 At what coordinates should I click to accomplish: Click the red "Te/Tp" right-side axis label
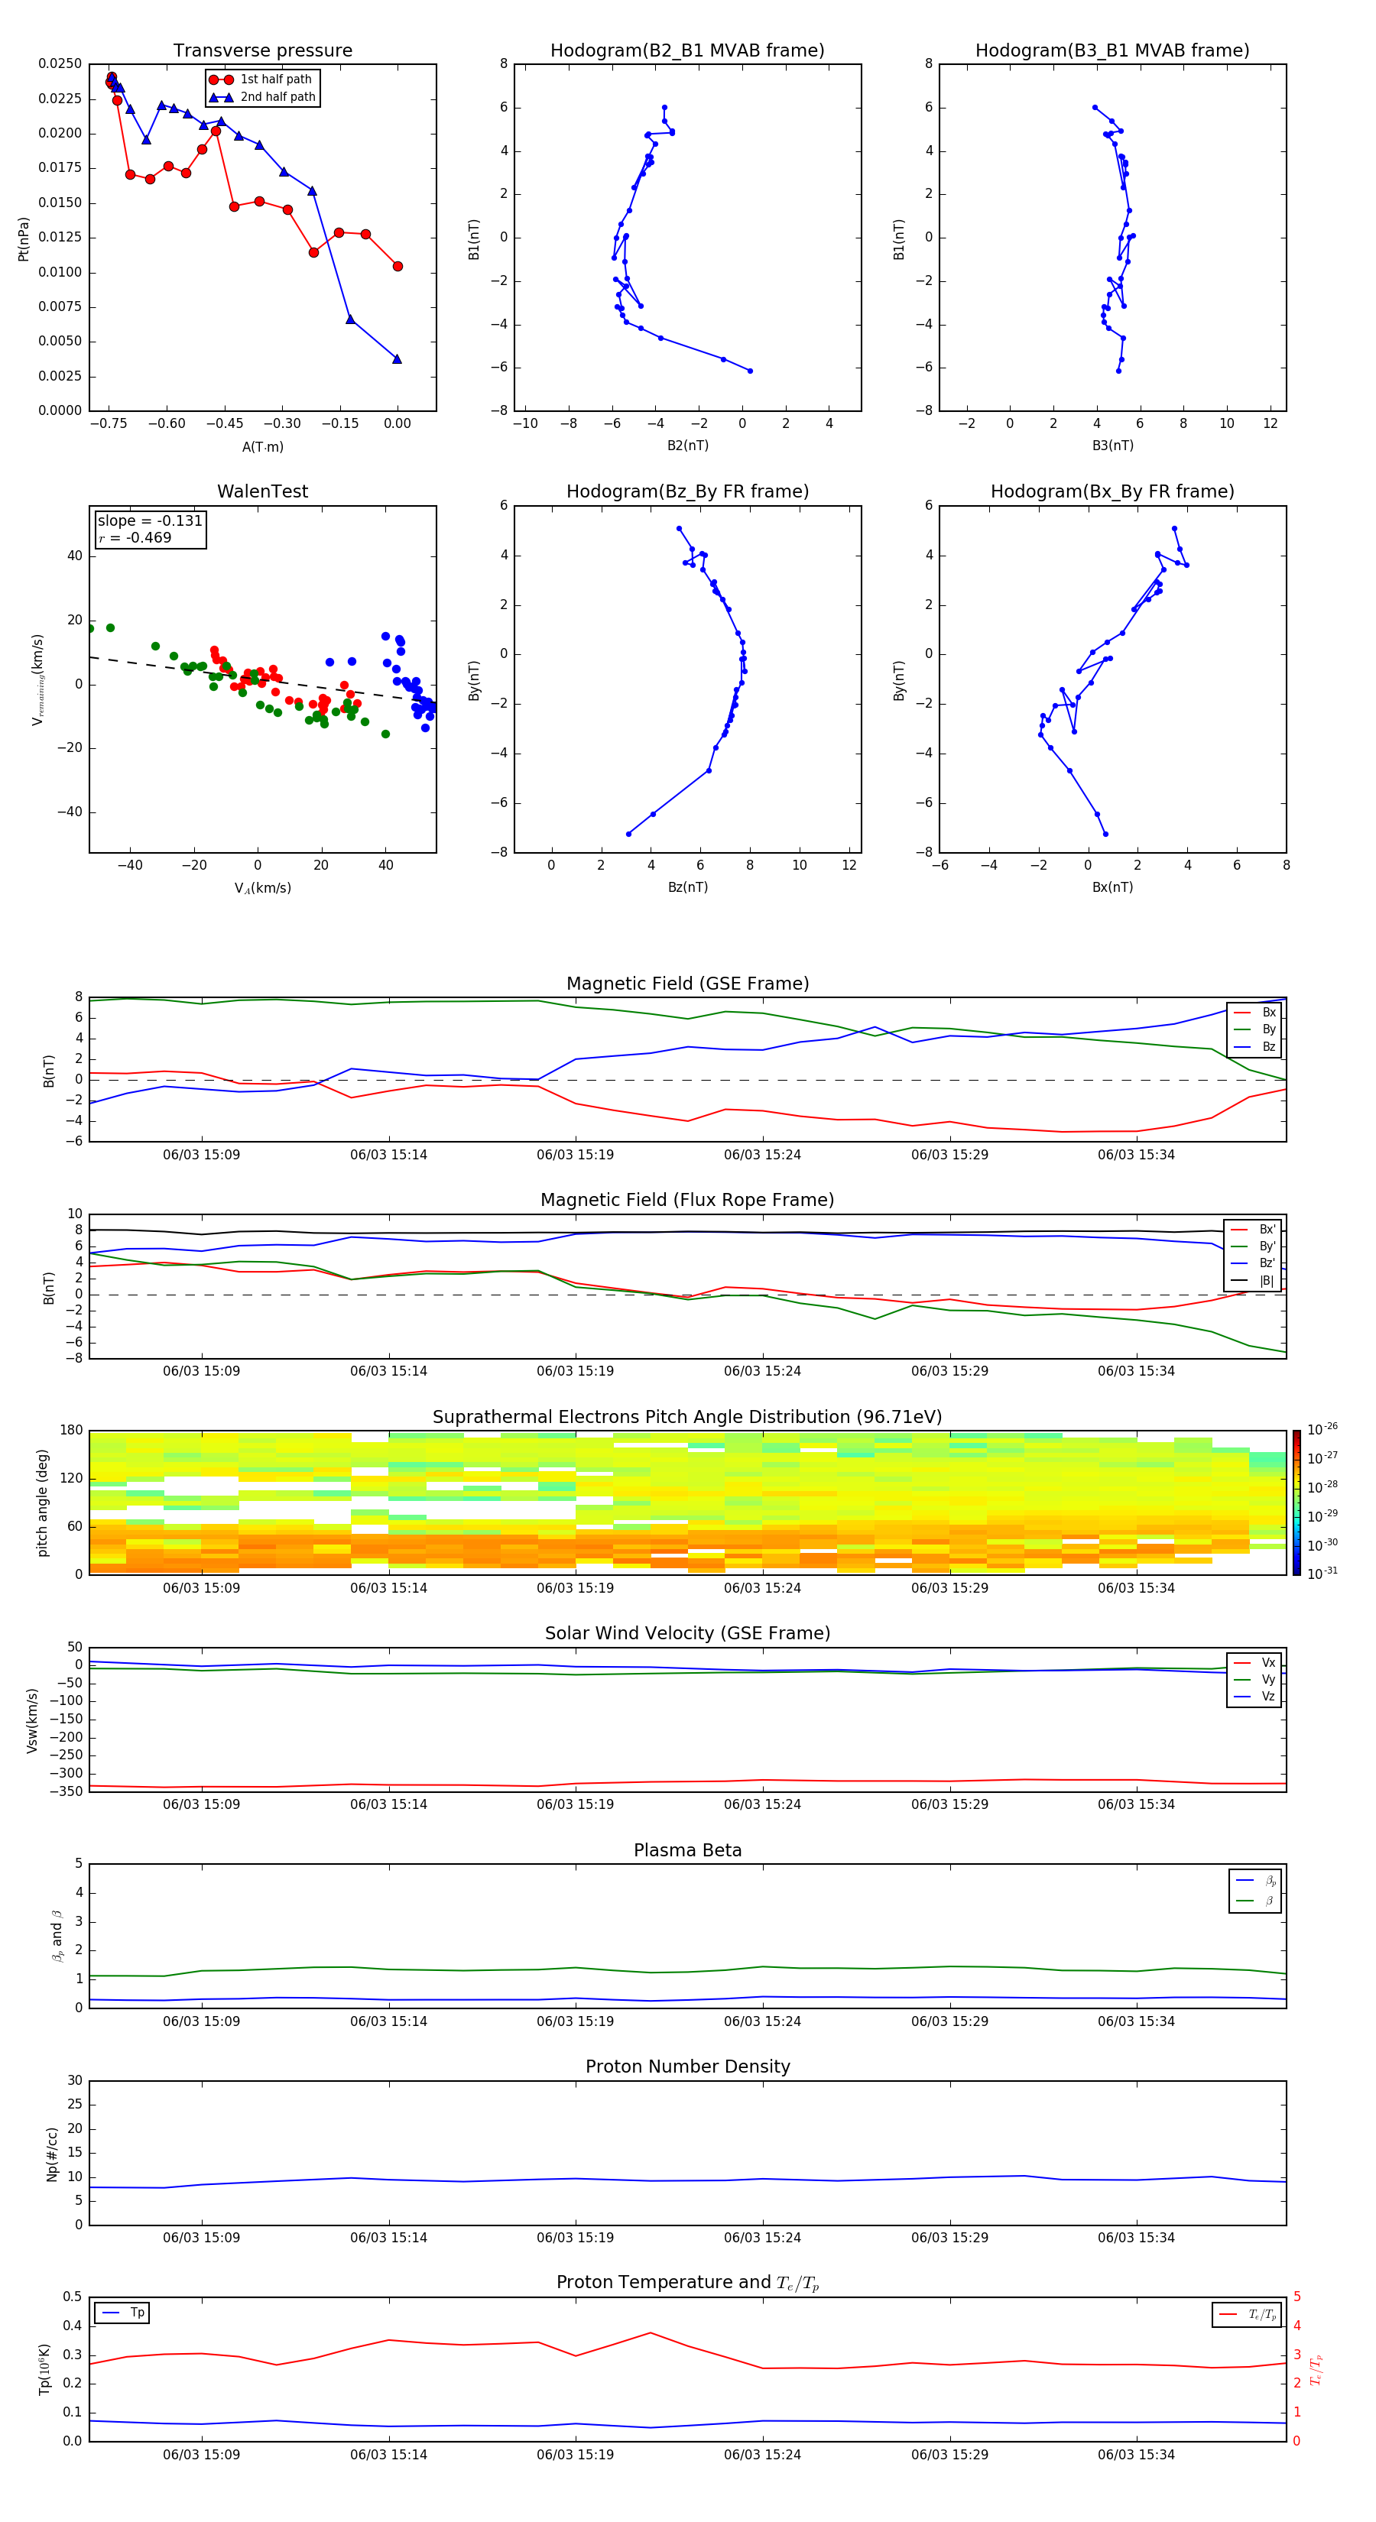(1316, 2369)
